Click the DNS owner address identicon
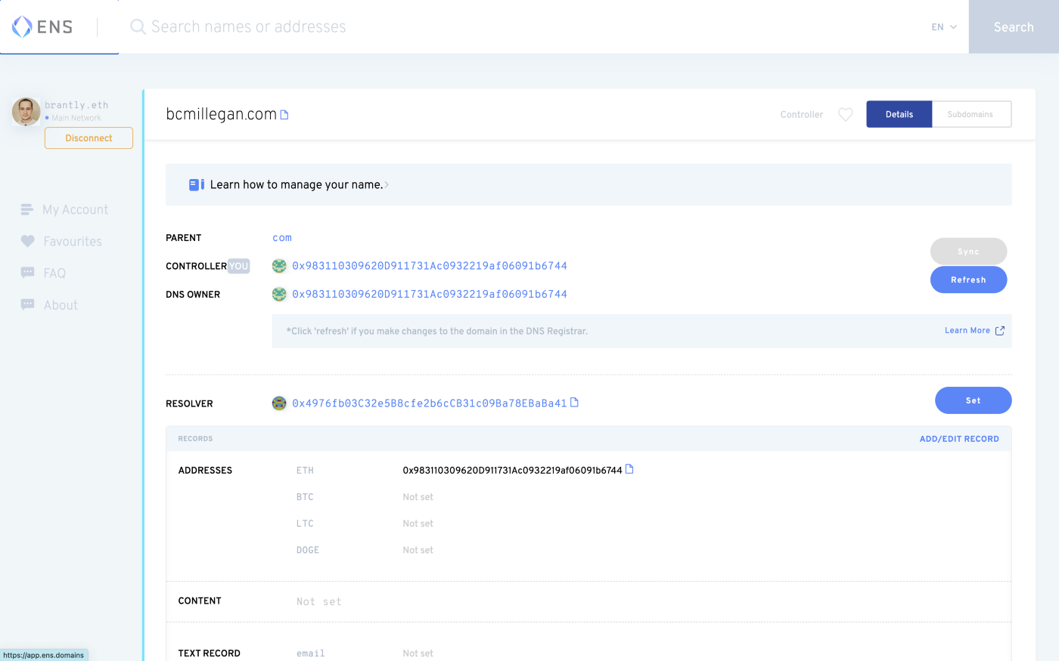1059x661 pixels. 279,295
